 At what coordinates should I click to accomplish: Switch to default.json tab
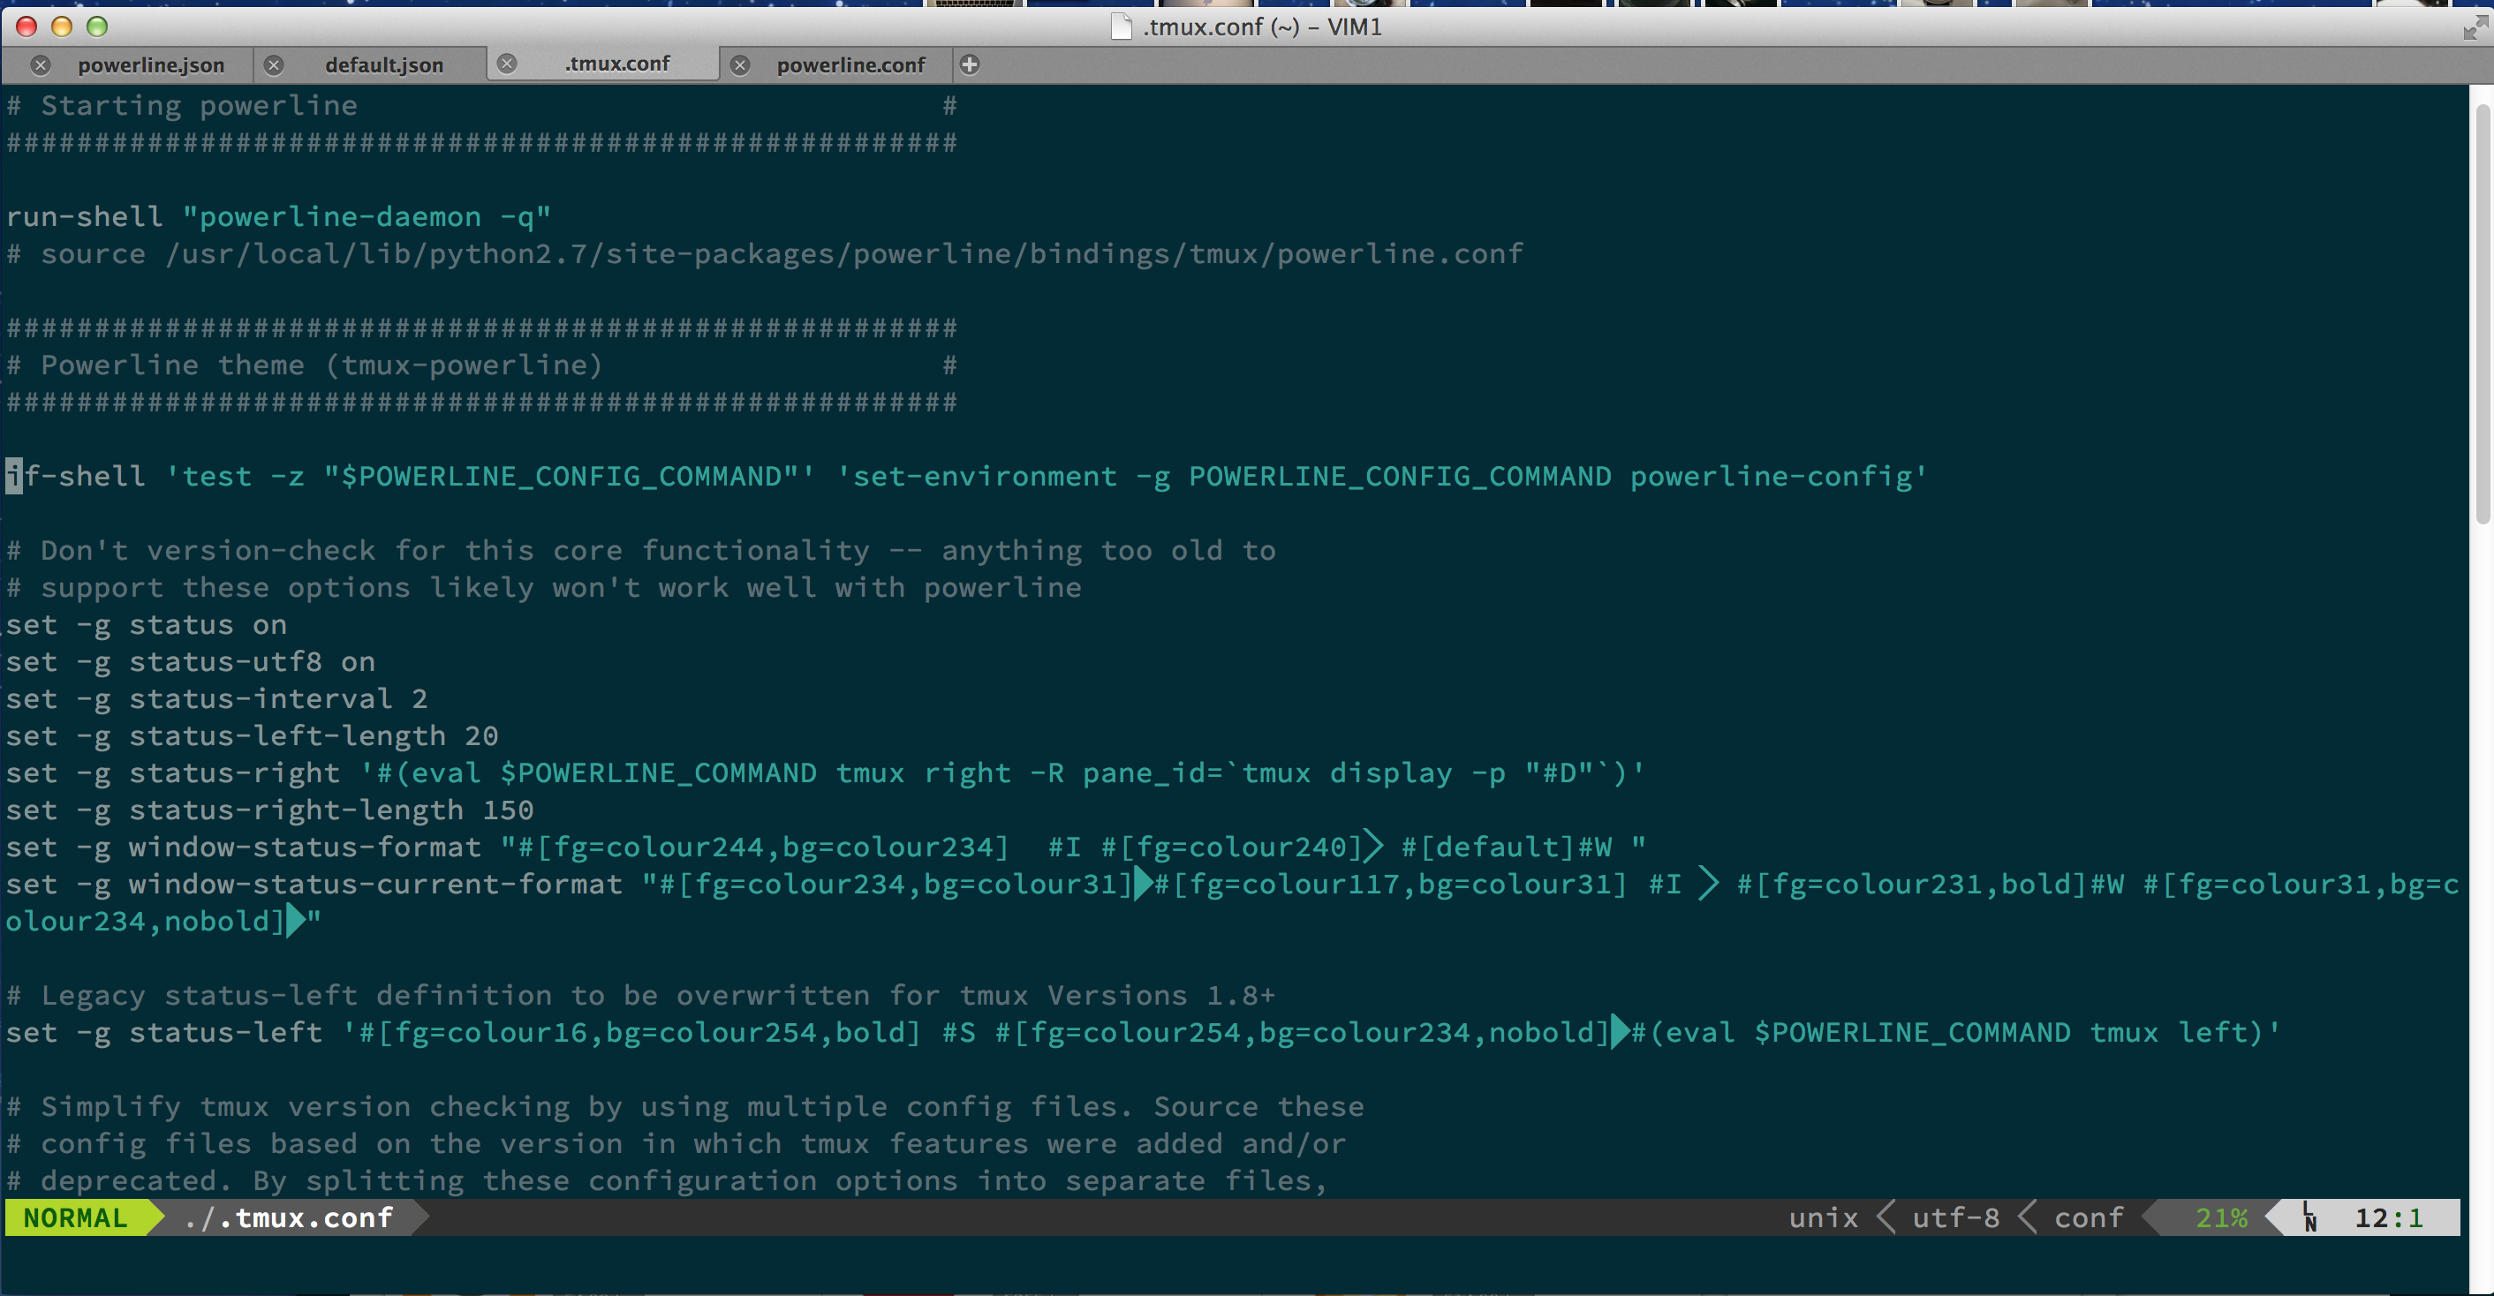point(383,64)
